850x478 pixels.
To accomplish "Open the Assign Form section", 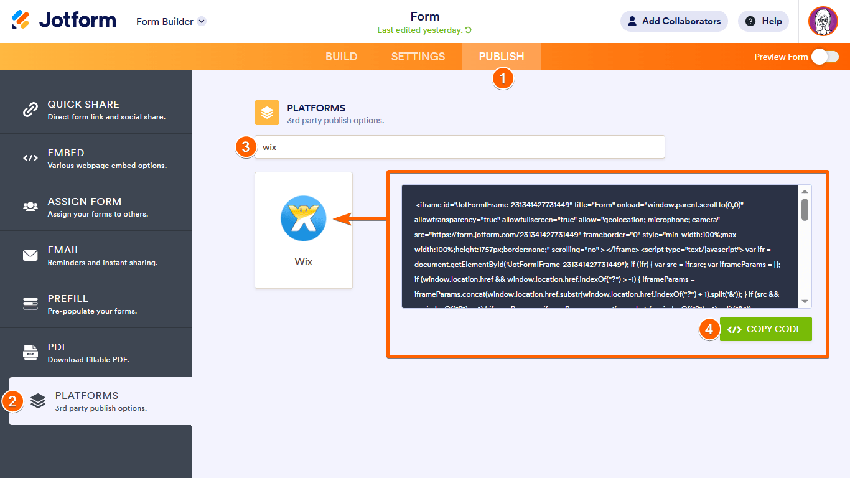I will (96, 207).
